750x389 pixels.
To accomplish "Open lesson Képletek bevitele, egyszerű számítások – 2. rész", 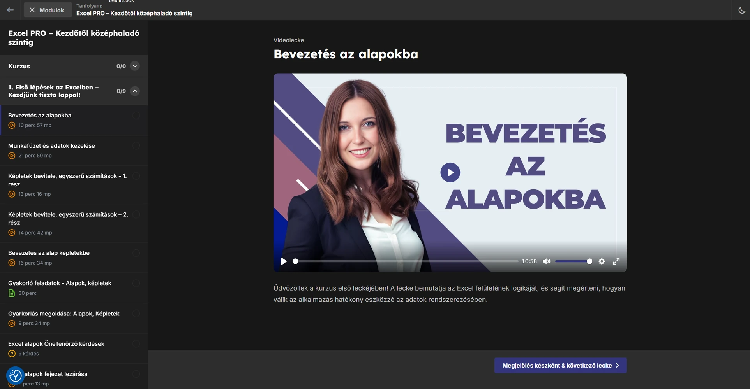I will (74, 223).
